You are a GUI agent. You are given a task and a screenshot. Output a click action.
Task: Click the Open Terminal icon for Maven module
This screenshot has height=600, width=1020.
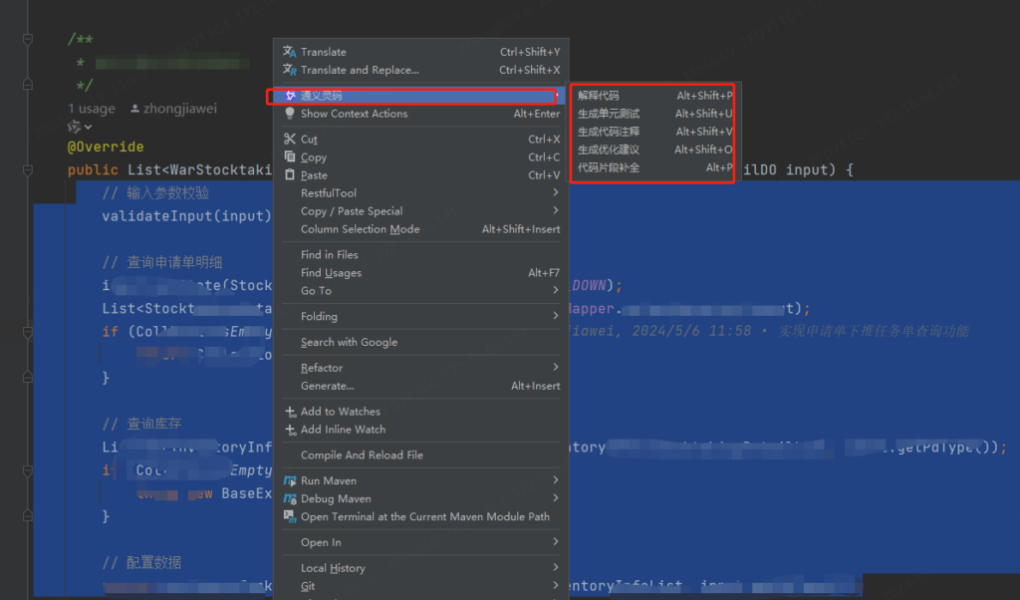tap(289, 516)
